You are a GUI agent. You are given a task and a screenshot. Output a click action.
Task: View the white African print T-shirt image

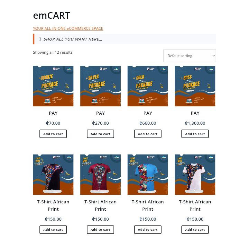(x=195, y=174)
